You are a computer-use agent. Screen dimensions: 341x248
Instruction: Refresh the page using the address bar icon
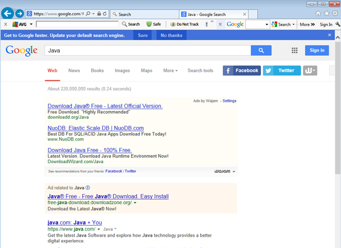pyautogui.click(x=105, y=14)
